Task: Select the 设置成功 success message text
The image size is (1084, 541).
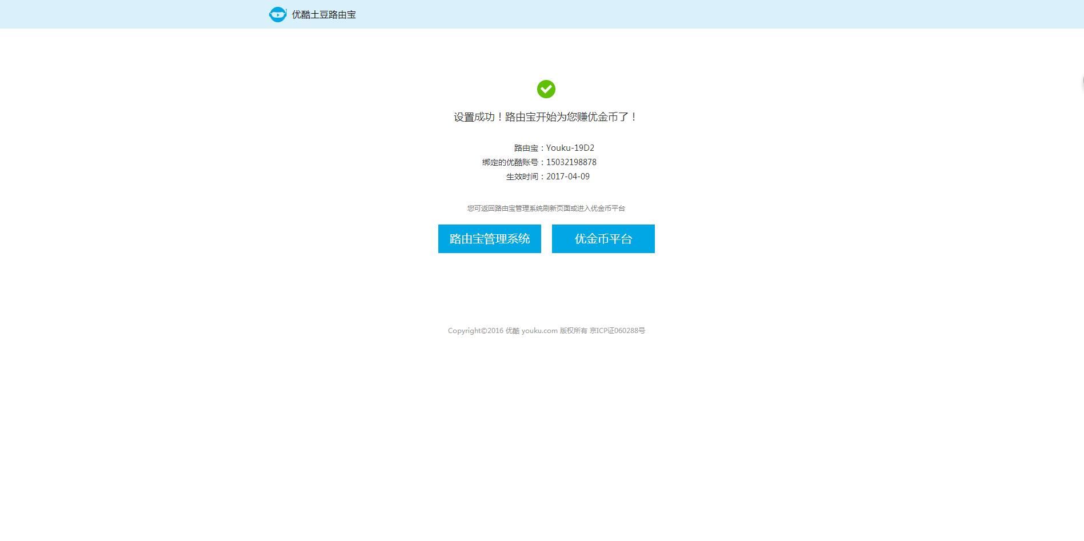Action: click(546, 117)
